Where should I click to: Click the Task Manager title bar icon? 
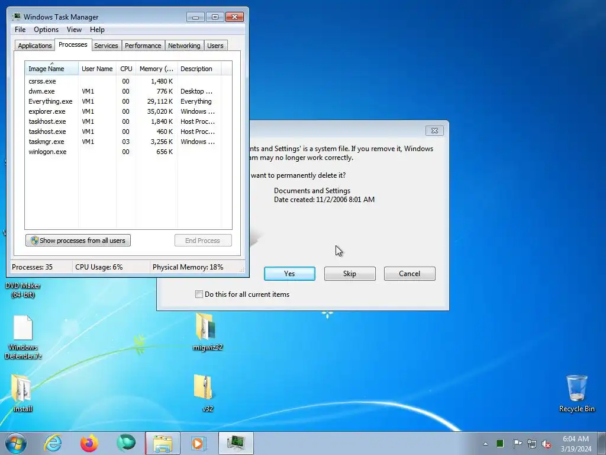[16, 17]
